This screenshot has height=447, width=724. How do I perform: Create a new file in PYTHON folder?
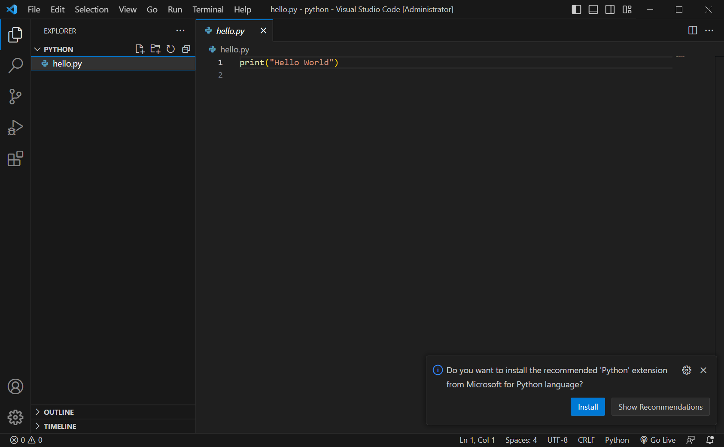140,49
